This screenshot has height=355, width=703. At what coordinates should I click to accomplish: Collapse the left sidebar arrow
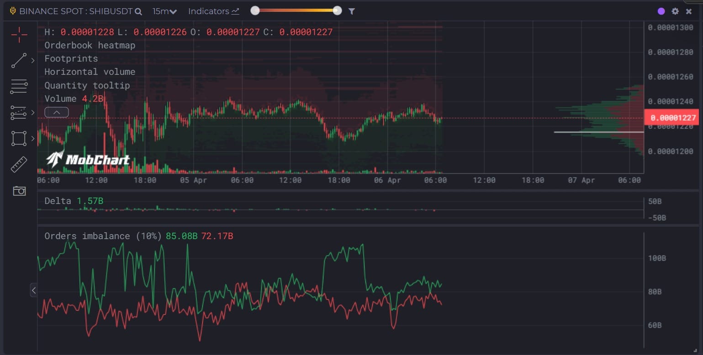(x=34, y=290)
